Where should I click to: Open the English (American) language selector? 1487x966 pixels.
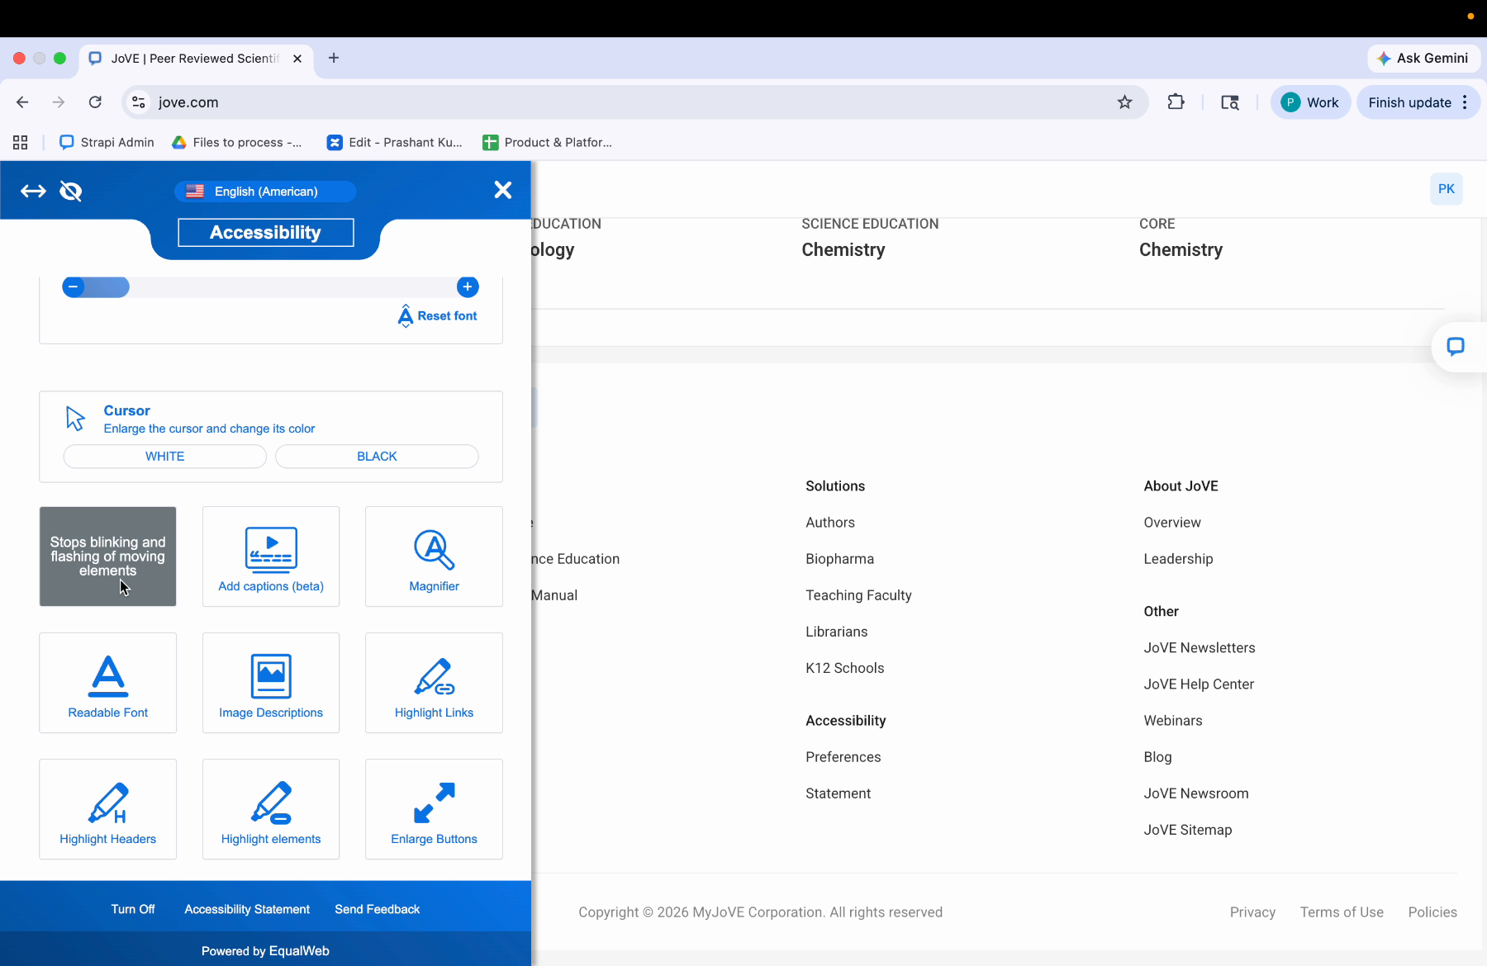point(265,192)
